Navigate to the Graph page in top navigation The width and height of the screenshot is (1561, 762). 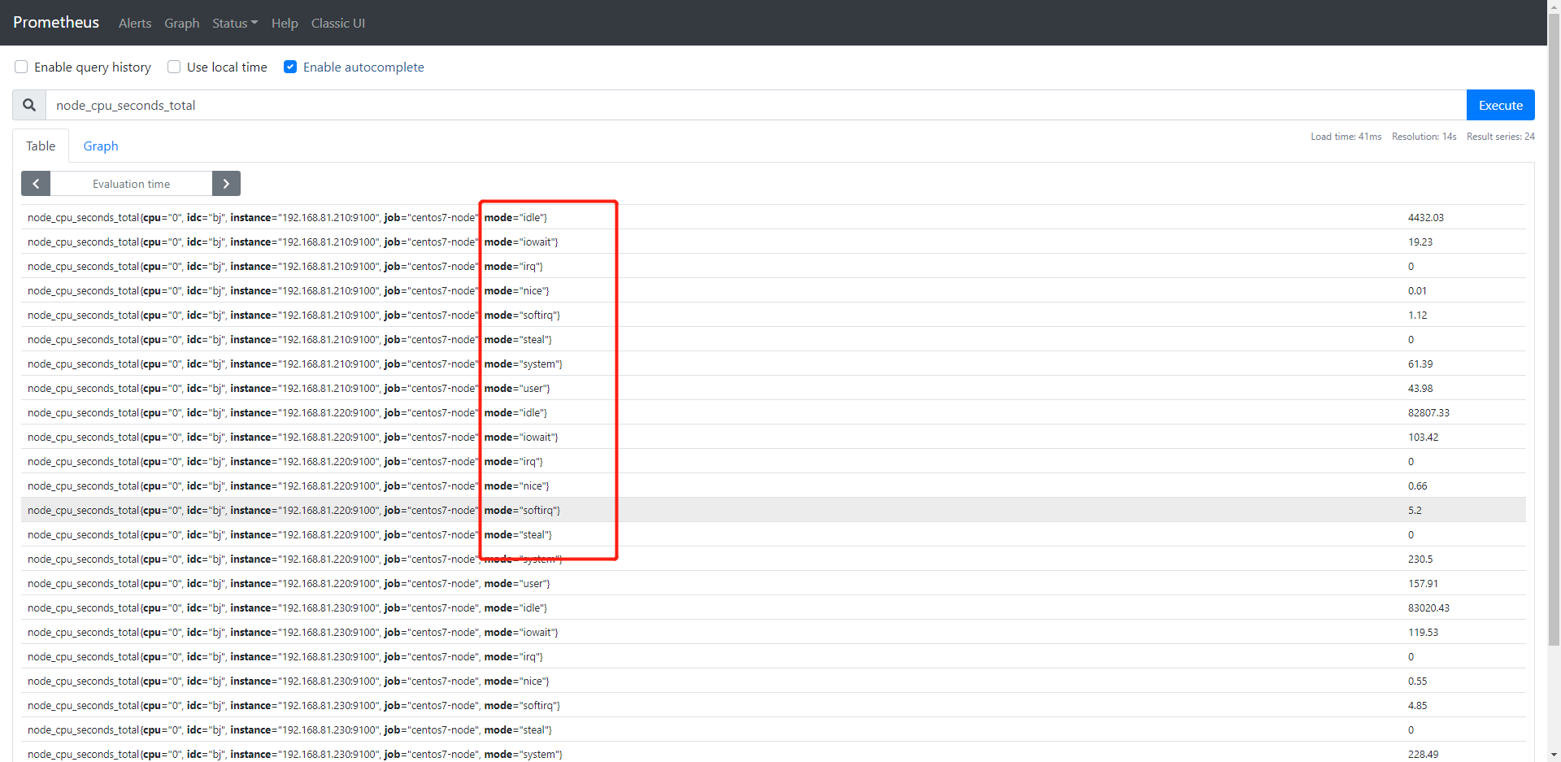(x=181, y=23)
